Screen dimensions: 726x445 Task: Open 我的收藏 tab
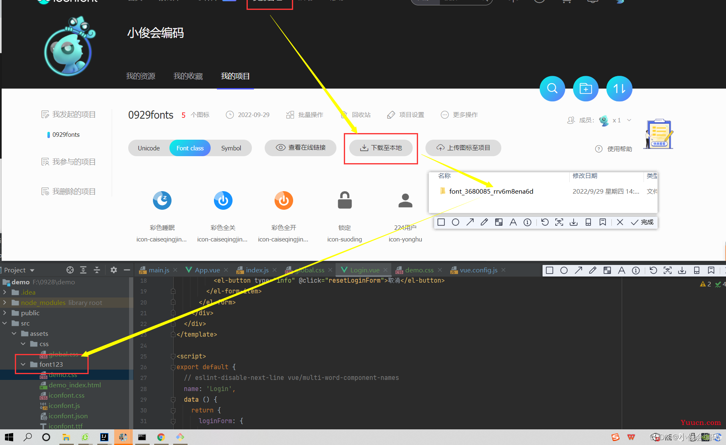188,76
